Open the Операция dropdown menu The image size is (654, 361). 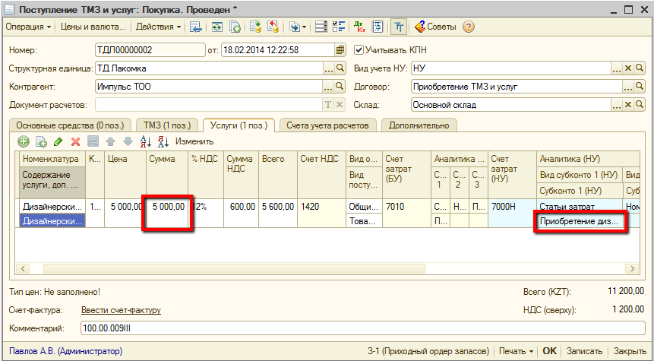(x=29, y=27)
